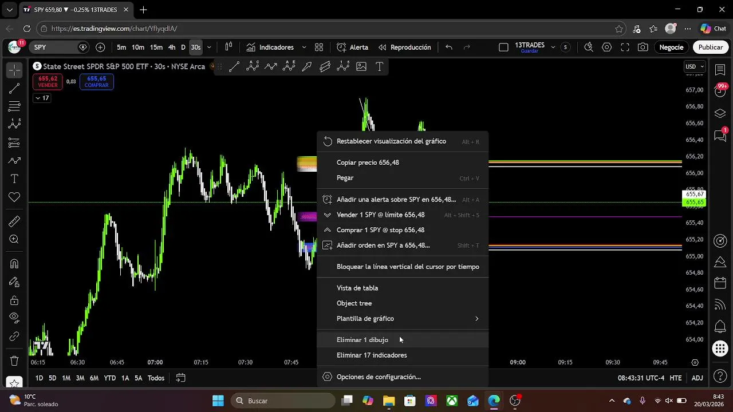Open chart type candles selector
The image size is (733, 412).
228,47
